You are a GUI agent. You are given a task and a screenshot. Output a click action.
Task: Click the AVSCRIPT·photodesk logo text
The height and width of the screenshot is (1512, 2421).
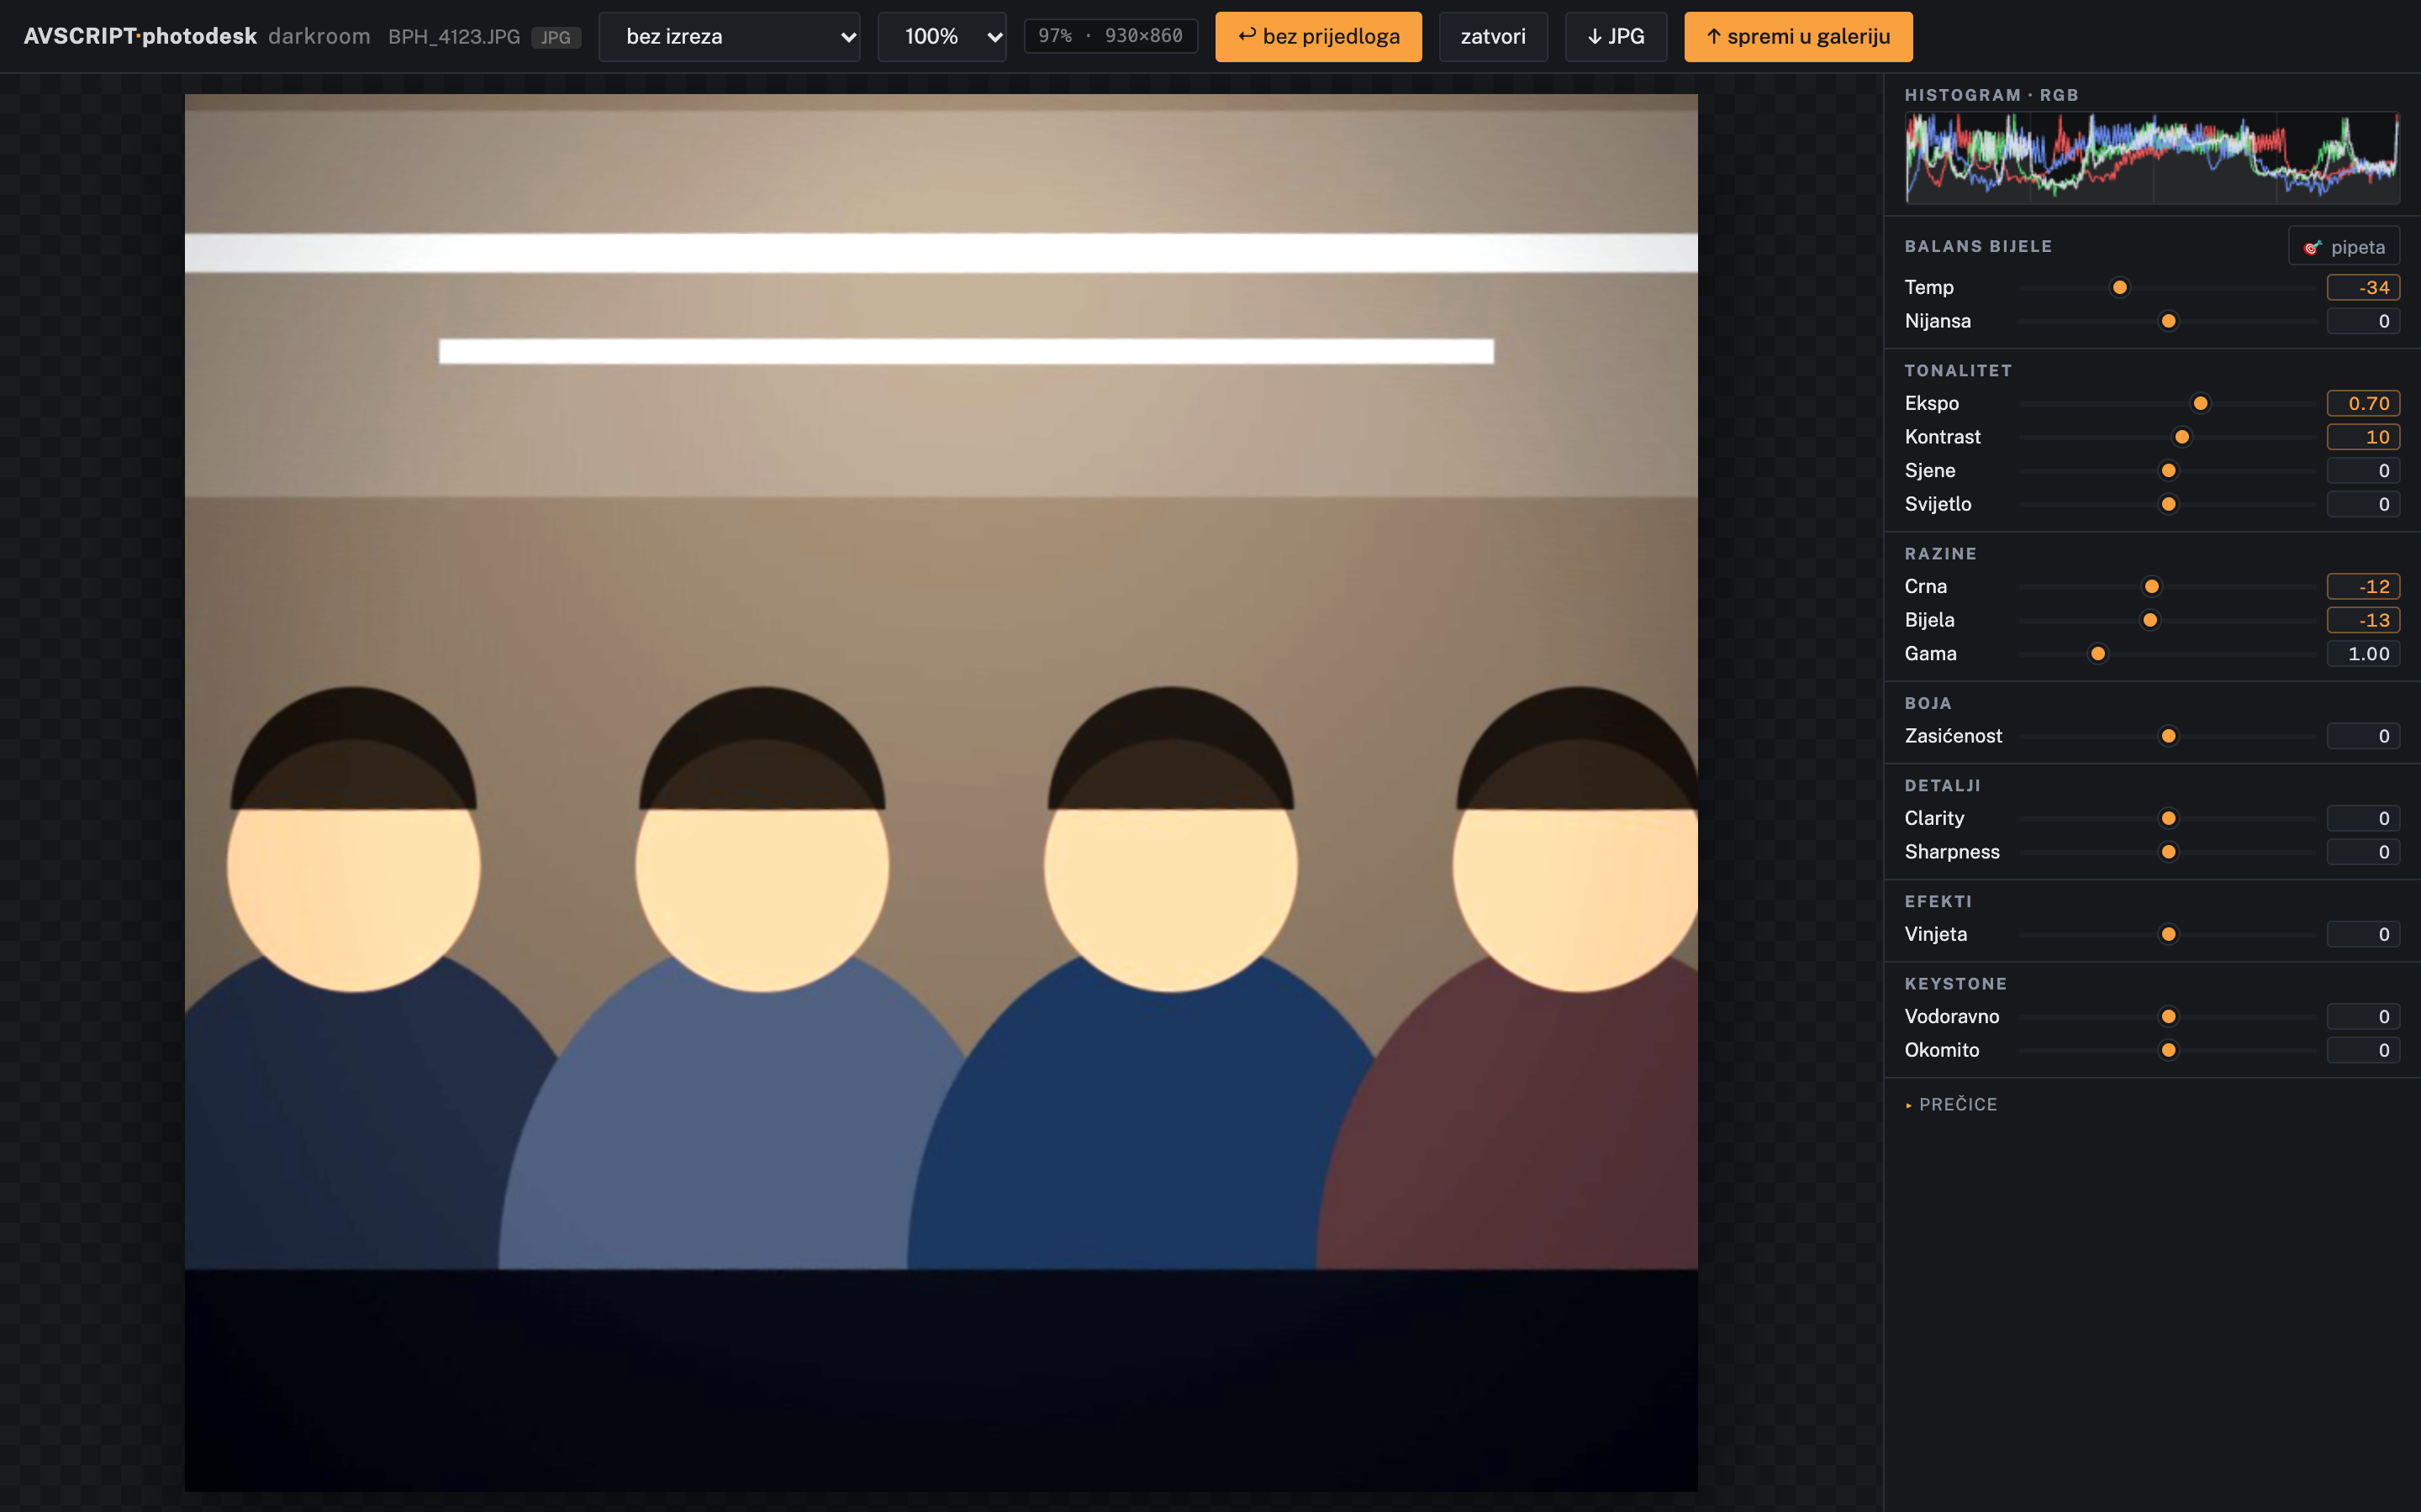pyautogui.click(x=140, y=37)
